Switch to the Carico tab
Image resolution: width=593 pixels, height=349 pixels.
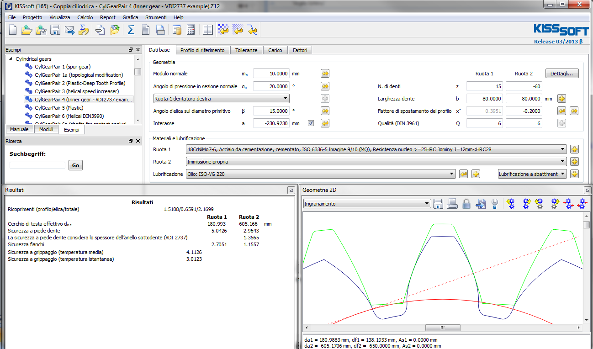click(x=275, y=50)
